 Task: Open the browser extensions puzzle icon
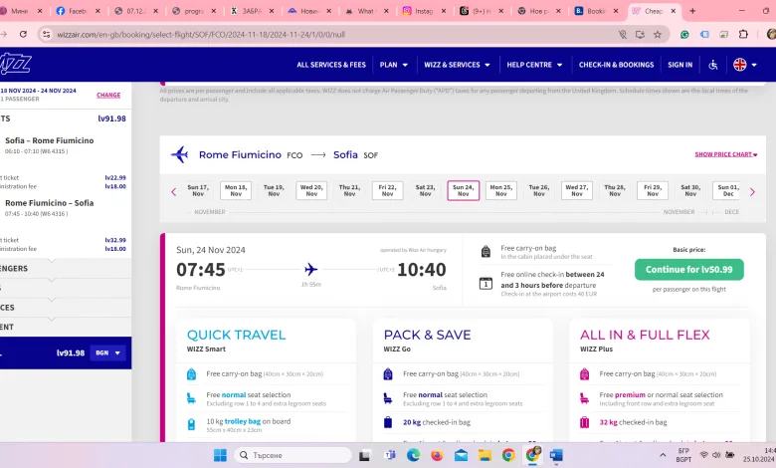743,34
